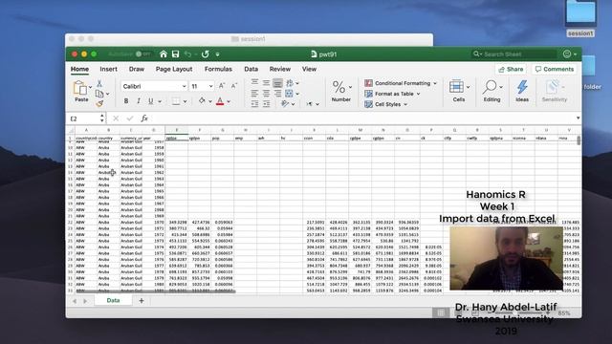This screenshot has width=612, height=344.
Task: Redo using the circular arrow icon
Action: (x=206, y=54)
